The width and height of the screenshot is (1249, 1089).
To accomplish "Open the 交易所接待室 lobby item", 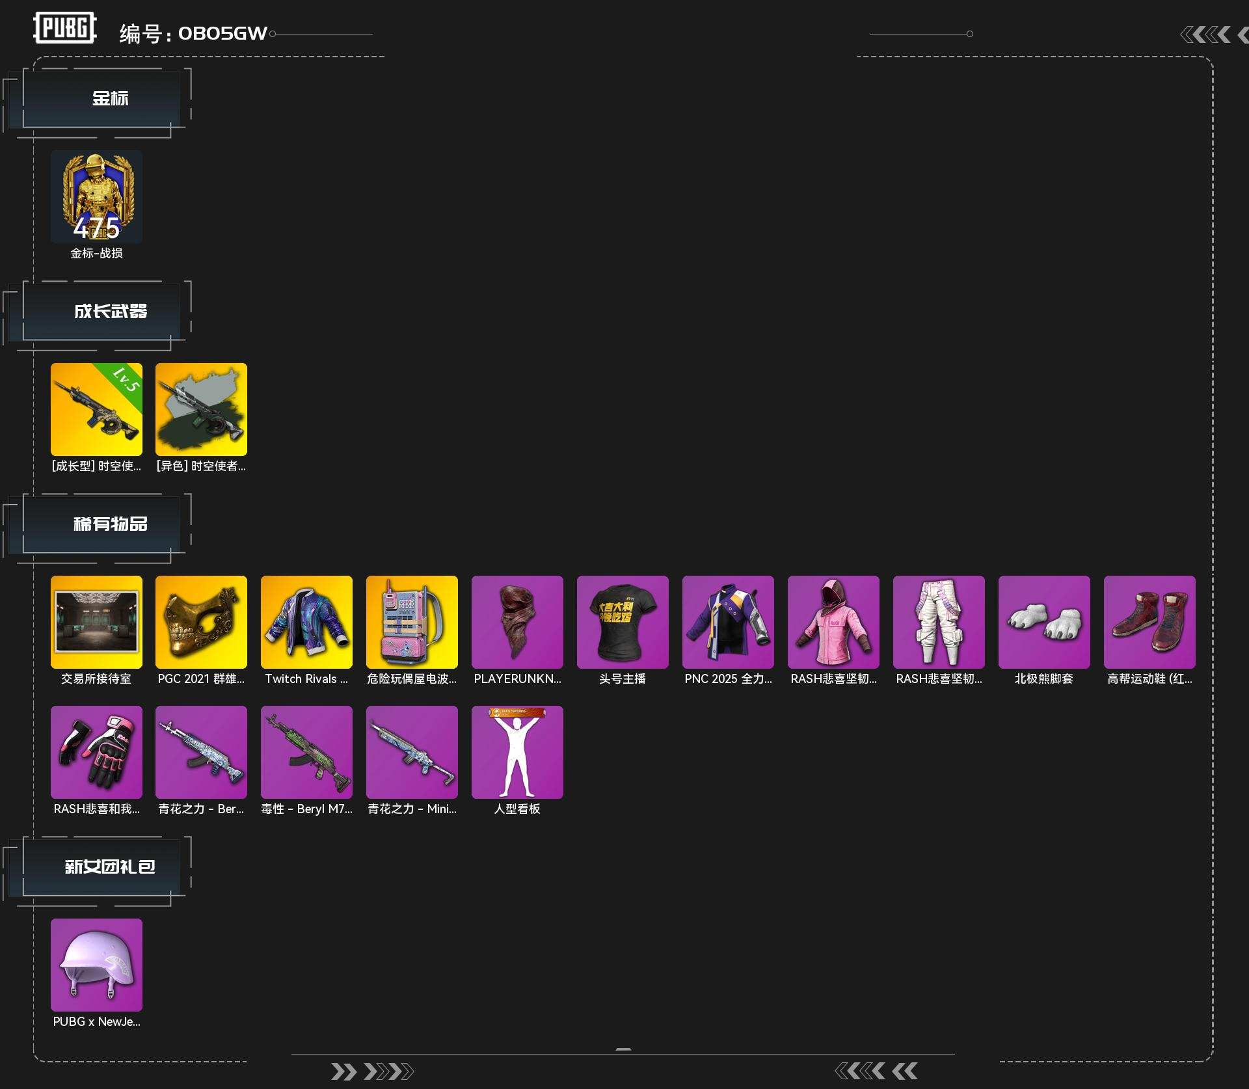I will coord(96,622).
